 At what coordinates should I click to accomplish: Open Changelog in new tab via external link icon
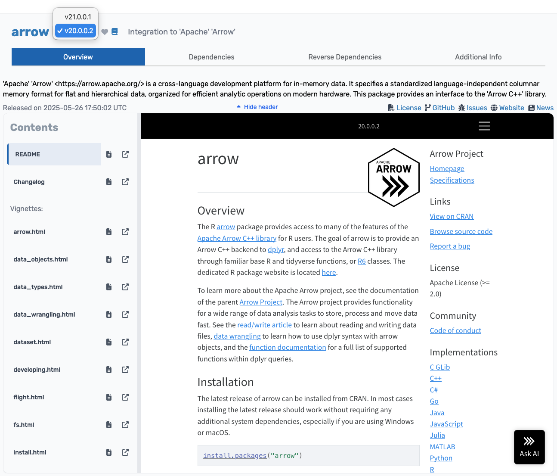pyautogui.click(x=125, y=181)
